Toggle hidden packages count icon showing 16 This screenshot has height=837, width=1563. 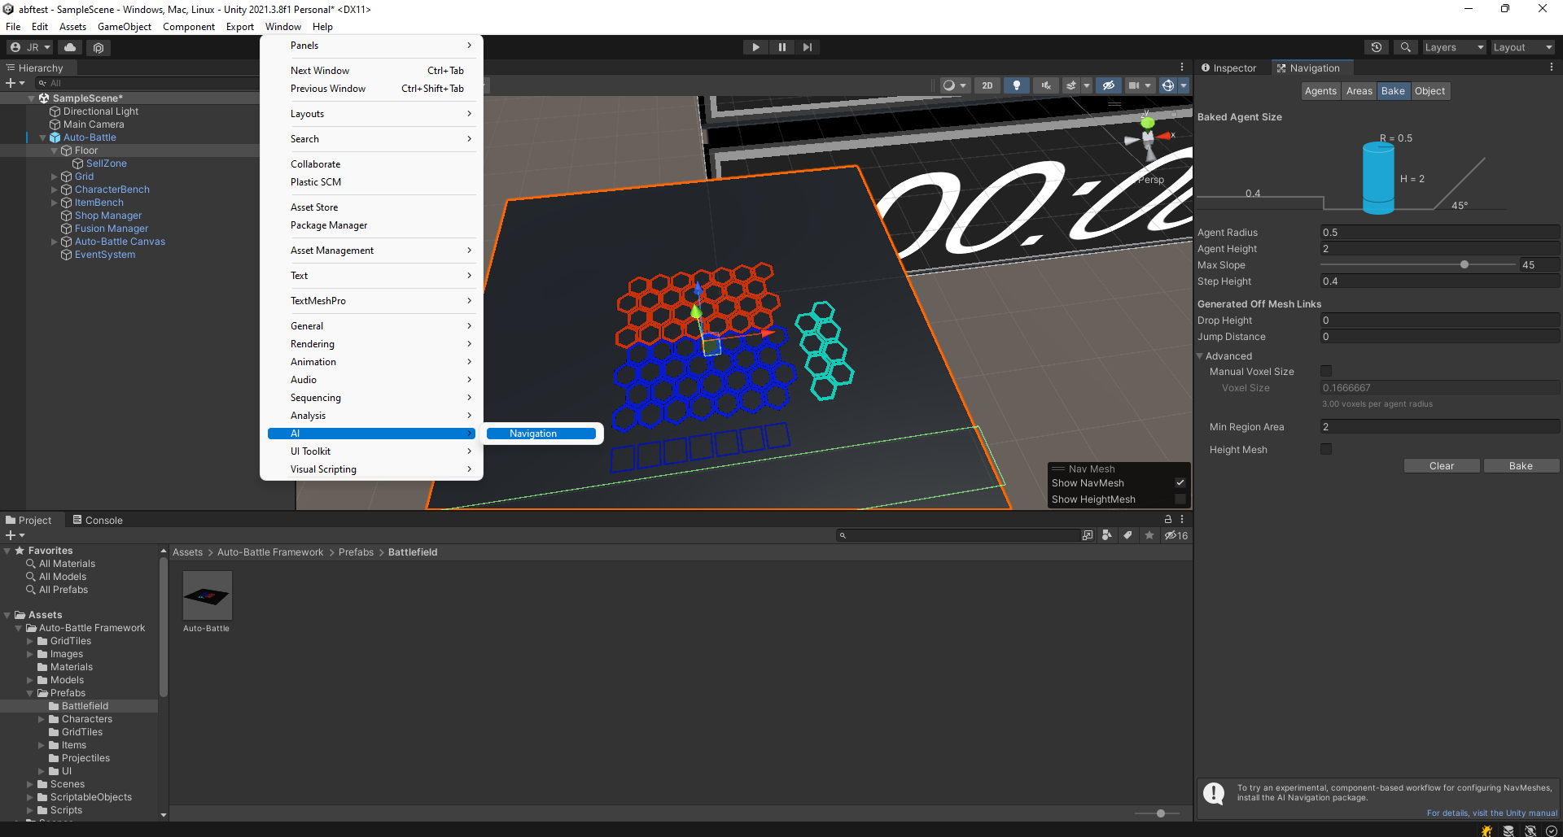click(x=1176, y=535)
